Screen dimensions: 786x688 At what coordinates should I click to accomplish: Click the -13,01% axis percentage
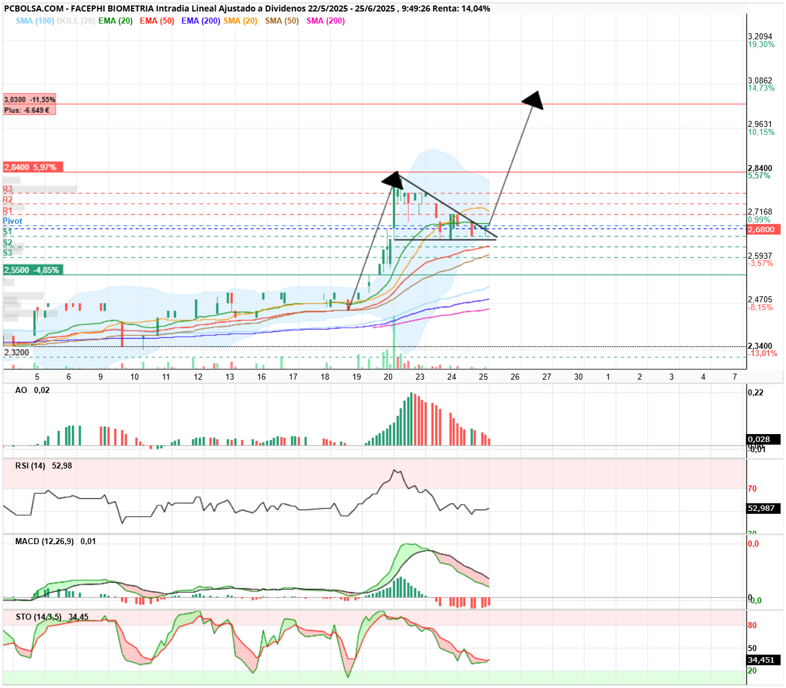762,353
